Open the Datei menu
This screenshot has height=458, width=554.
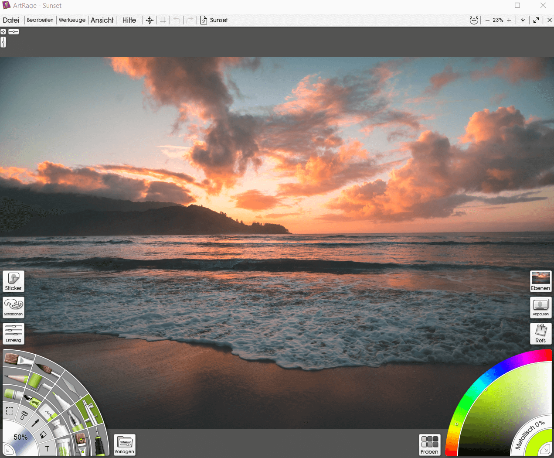(11, 20)
